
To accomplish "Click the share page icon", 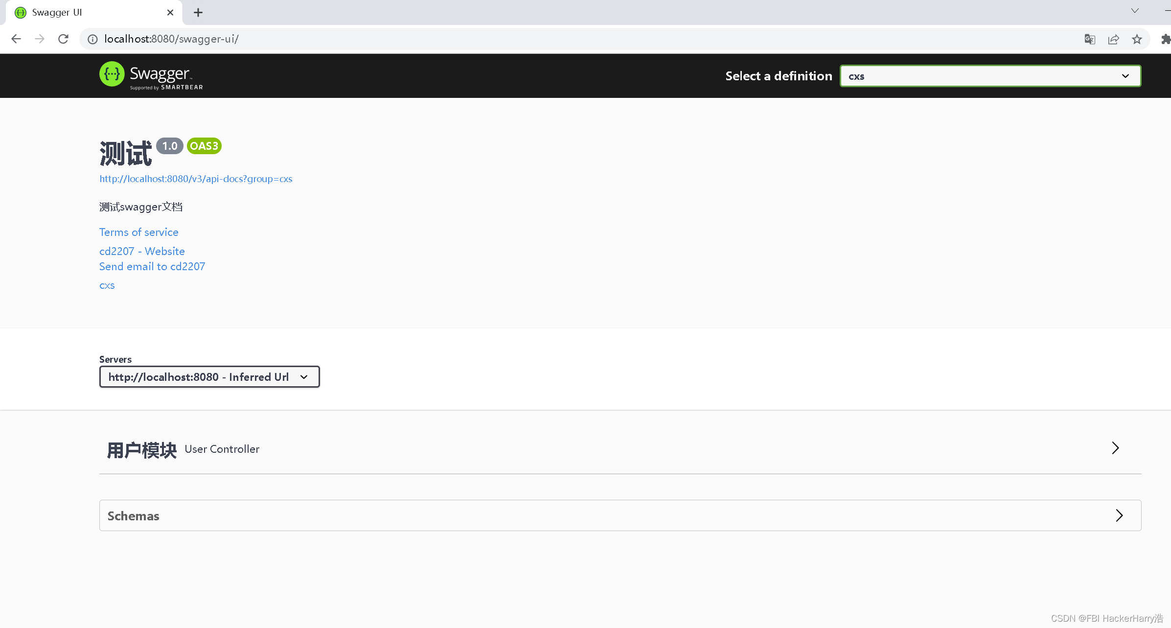I will tap(1113, 39).
